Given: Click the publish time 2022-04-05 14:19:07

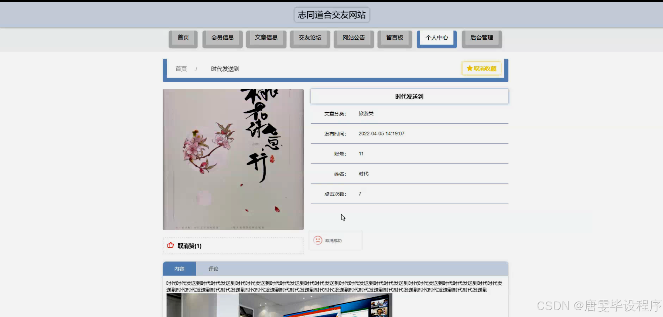Looking at the screenshot, I should pyautogui.click(x=381, y=133).
